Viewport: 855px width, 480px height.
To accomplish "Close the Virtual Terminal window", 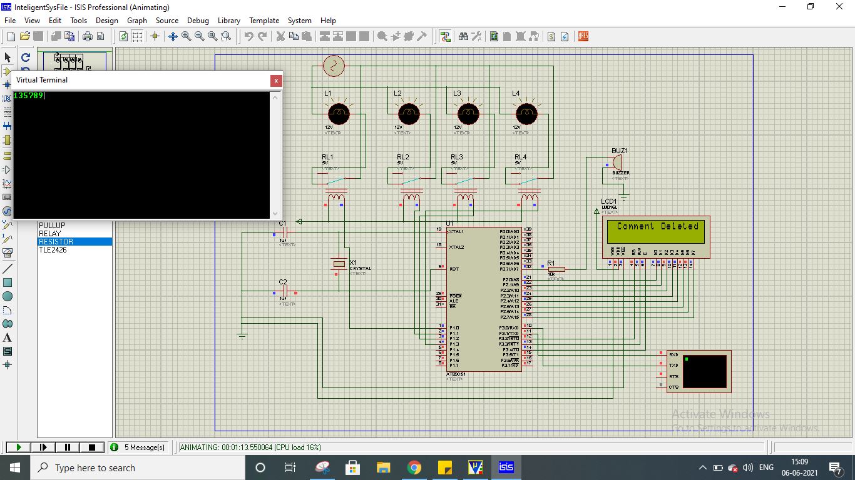I will (275, 81).
